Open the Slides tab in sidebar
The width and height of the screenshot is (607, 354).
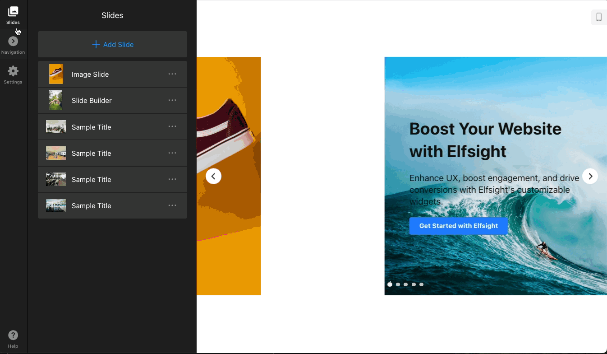(13, 15)
